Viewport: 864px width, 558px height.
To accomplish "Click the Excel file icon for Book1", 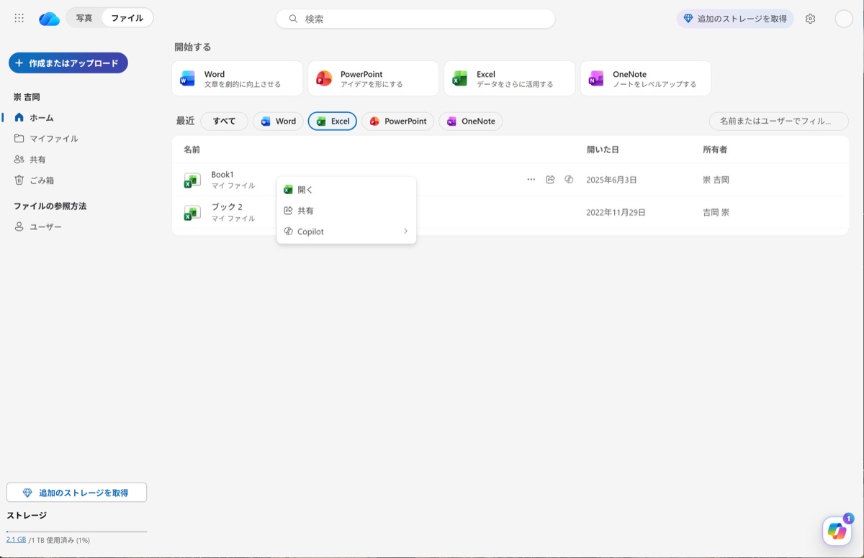I will pyautogui.click(x=192, y=180).
